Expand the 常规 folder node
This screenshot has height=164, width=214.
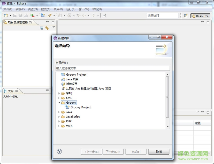tap(59, 93)
